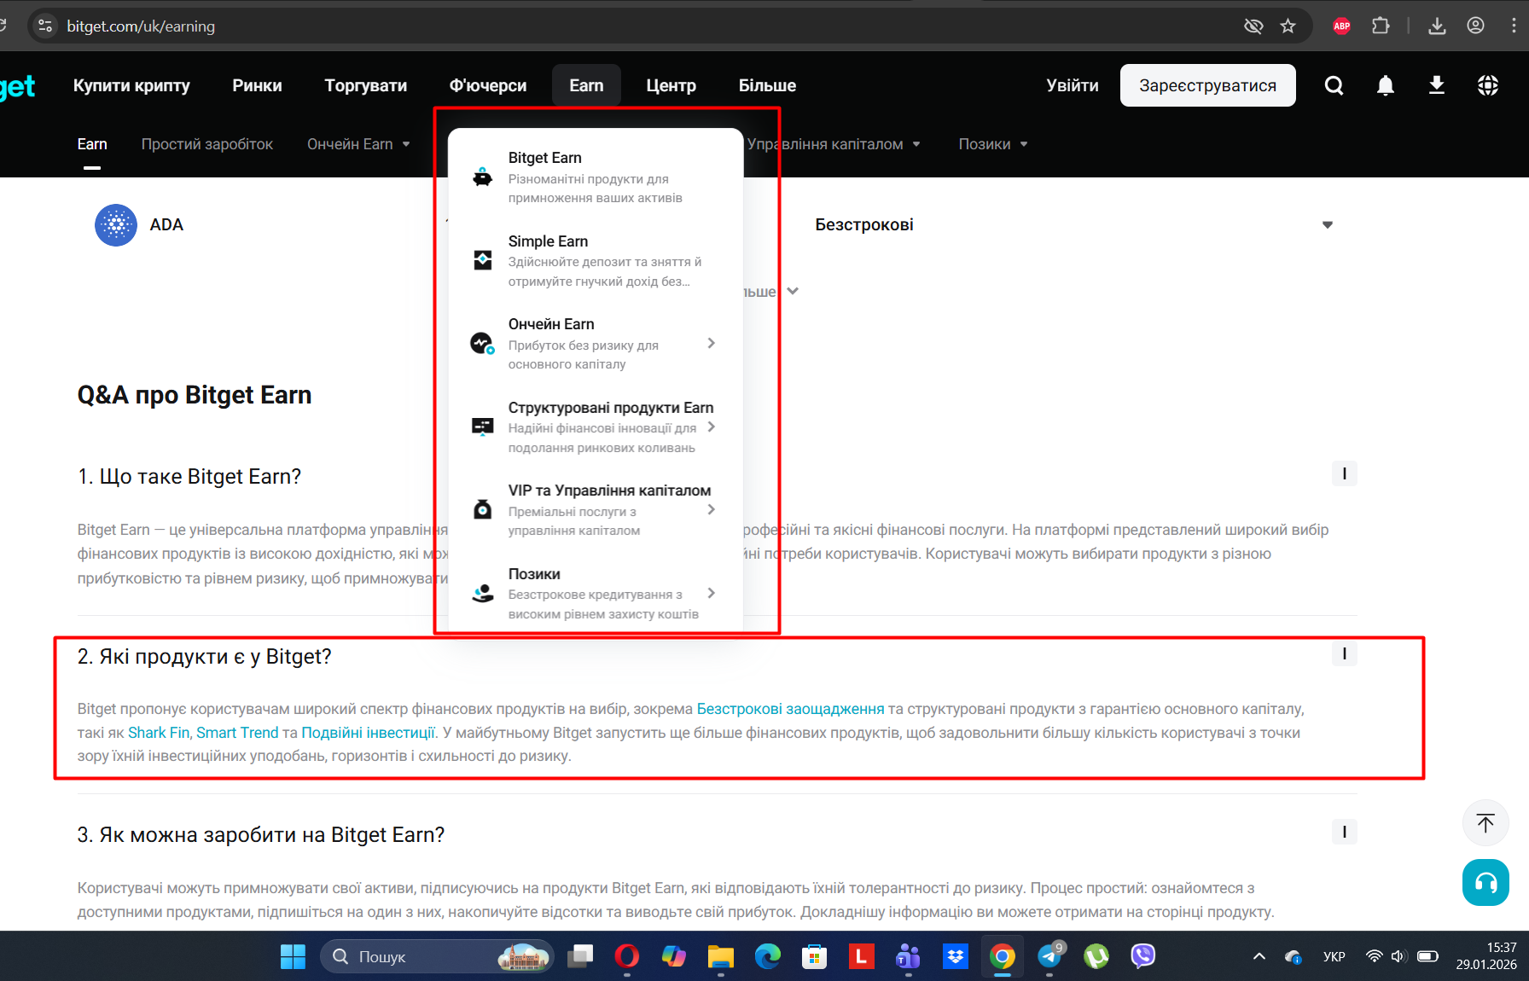
Task: Click the Windows taskbar search box
Action: (437, 956)
